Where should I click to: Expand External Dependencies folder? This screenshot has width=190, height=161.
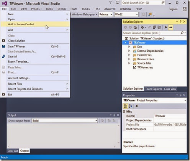129,51
